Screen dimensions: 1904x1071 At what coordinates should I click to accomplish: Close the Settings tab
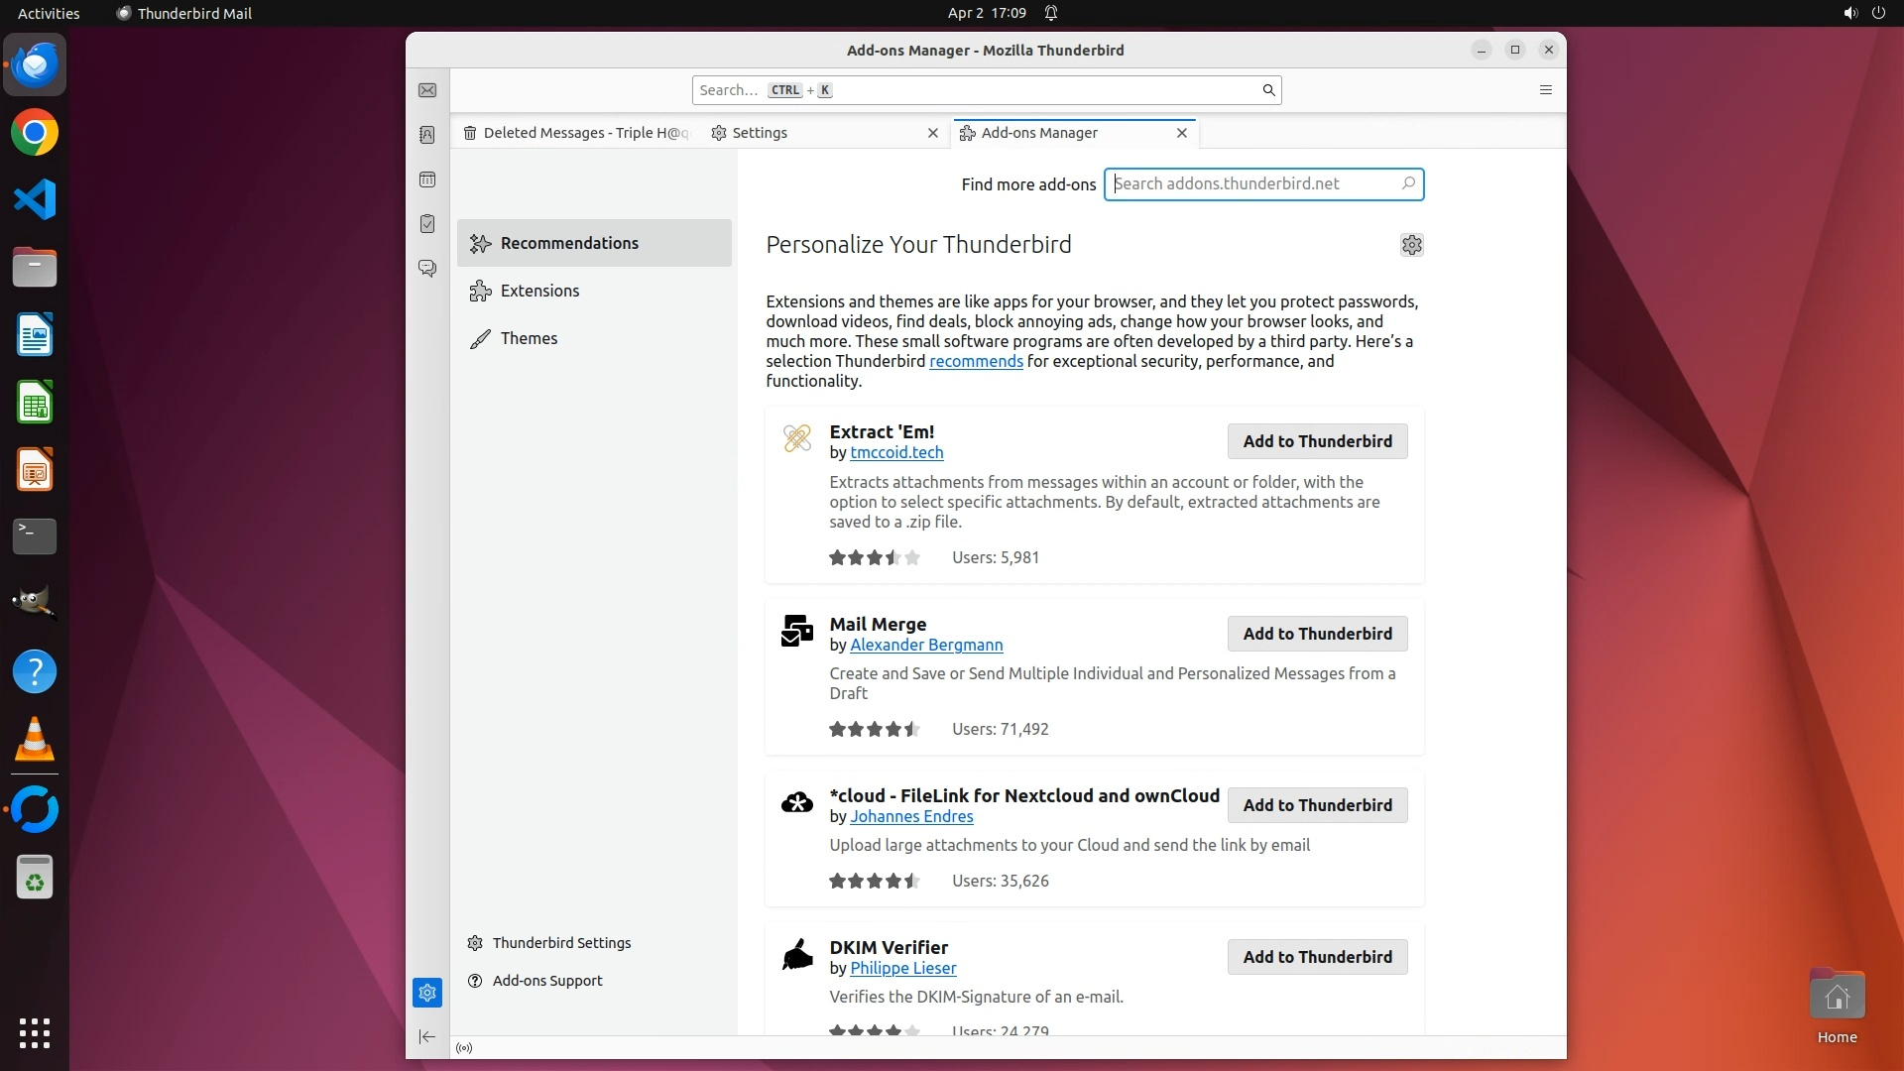click(x=932, y=133)
